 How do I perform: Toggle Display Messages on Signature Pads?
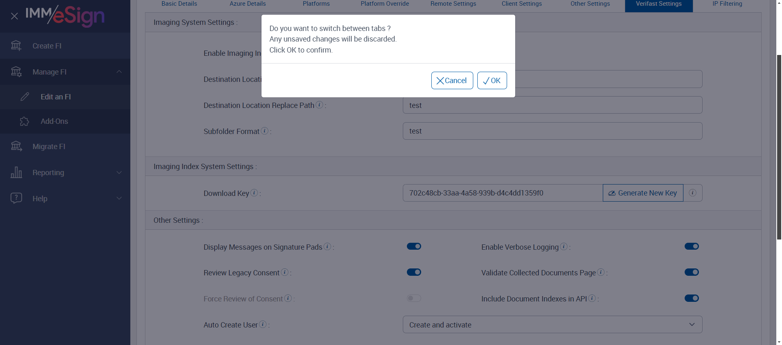414,246
